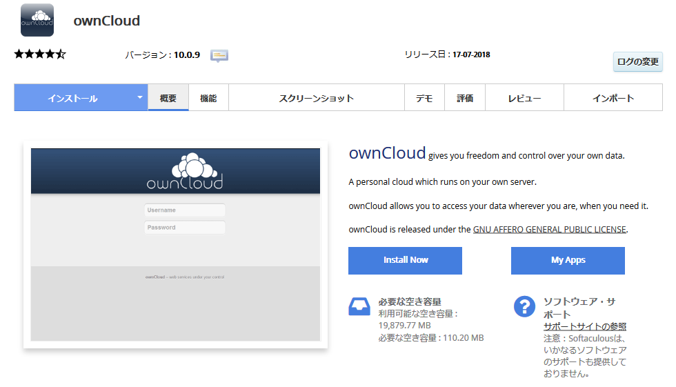The width and height of the screenshot is (676, 387).
Task: Click the version changelog note icon
Action: coord(219,55)
